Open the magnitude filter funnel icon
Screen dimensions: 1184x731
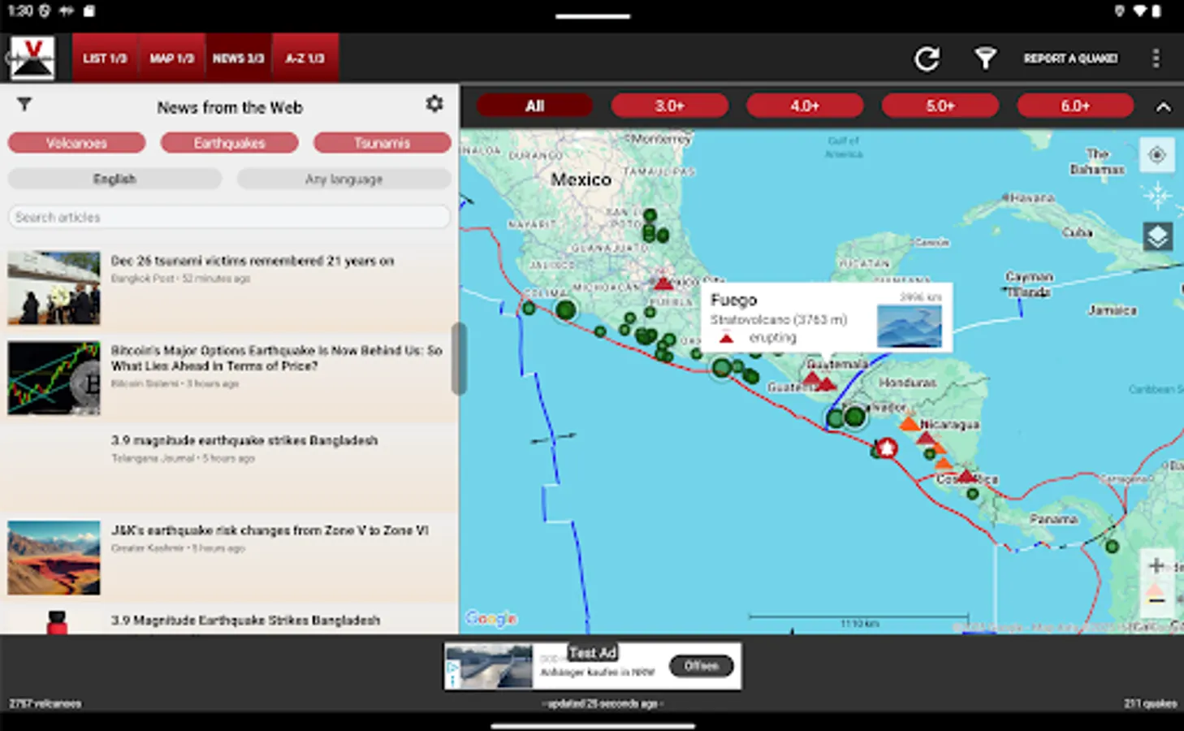[985, 58]
